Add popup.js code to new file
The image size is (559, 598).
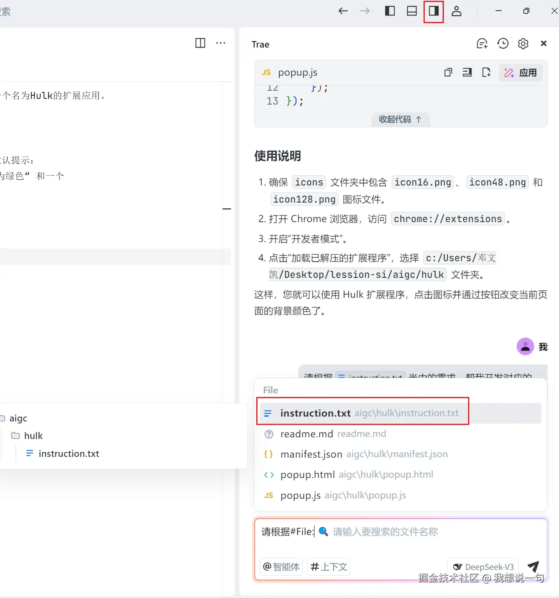click(486, 72)
